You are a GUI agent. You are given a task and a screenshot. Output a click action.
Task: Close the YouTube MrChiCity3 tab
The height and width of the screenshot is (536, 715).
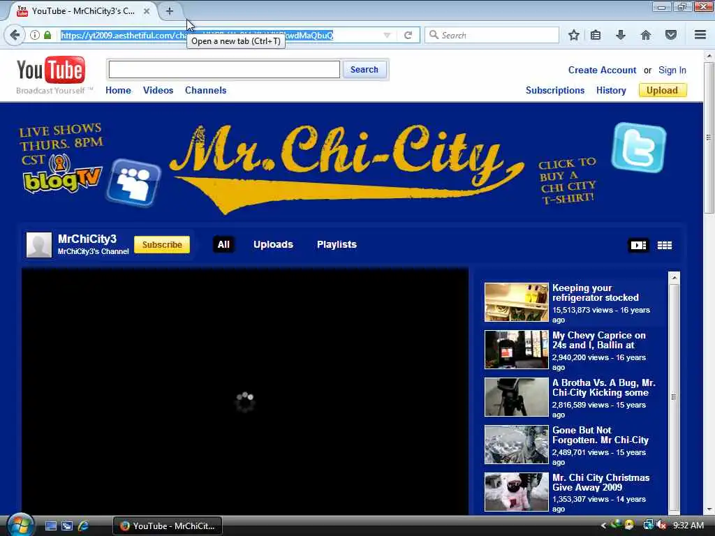[147, 11]
